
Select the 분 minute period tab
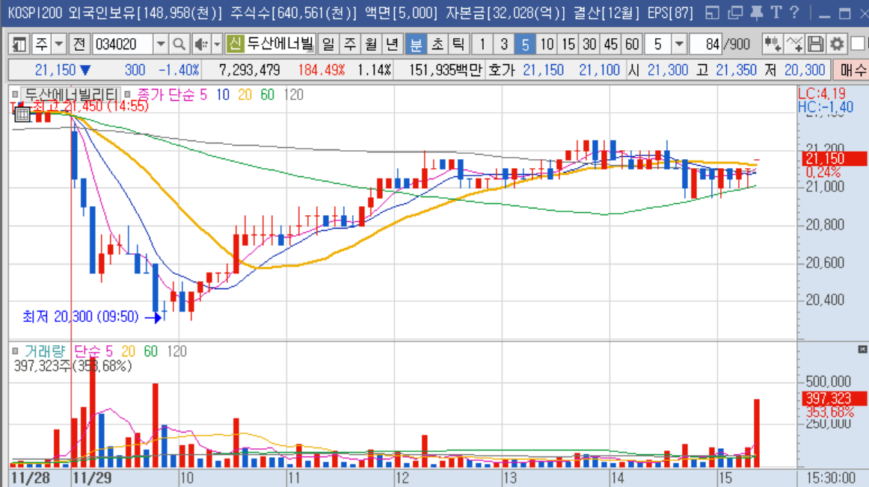pyautogui.click(x=416, y=44)
